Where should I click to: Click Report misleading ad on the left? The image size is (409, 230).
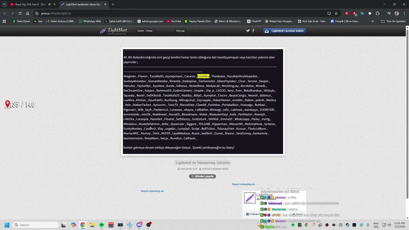pyautogui.click(x=152, y=191)
